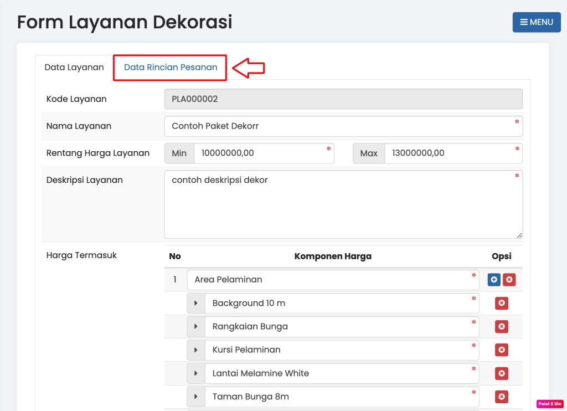This screenshot has width=567, height=411.
Task: Click the arrow beside Lantai Melamine White
Action: 196,373
